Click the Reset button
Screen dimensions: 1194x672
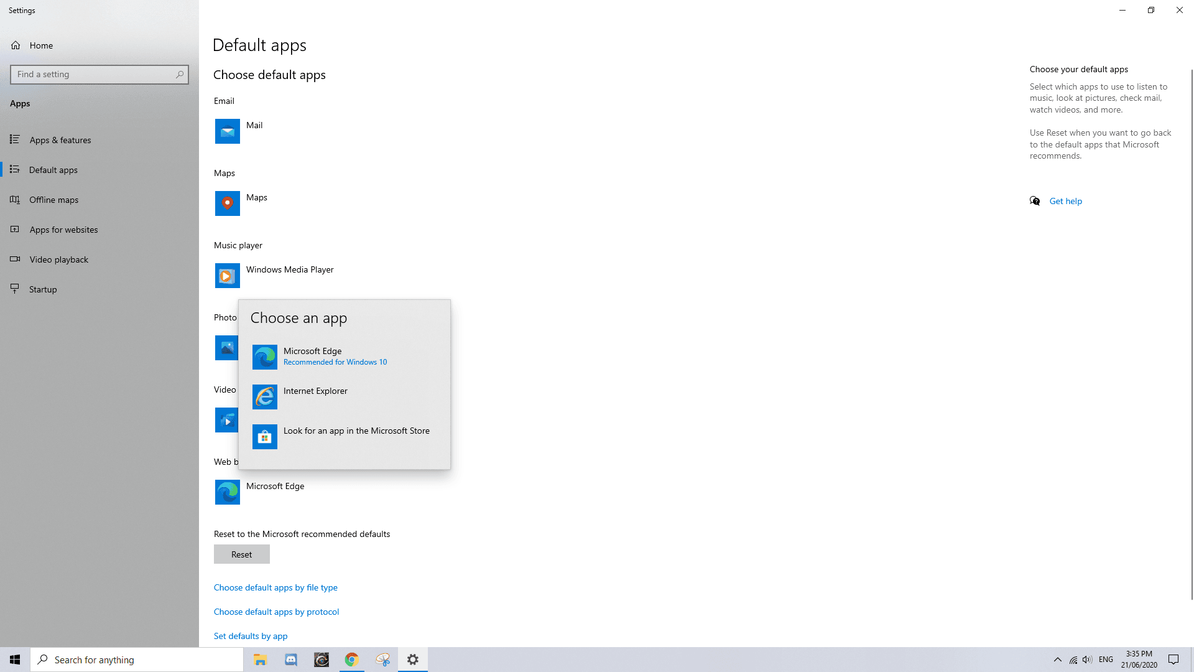241,554
